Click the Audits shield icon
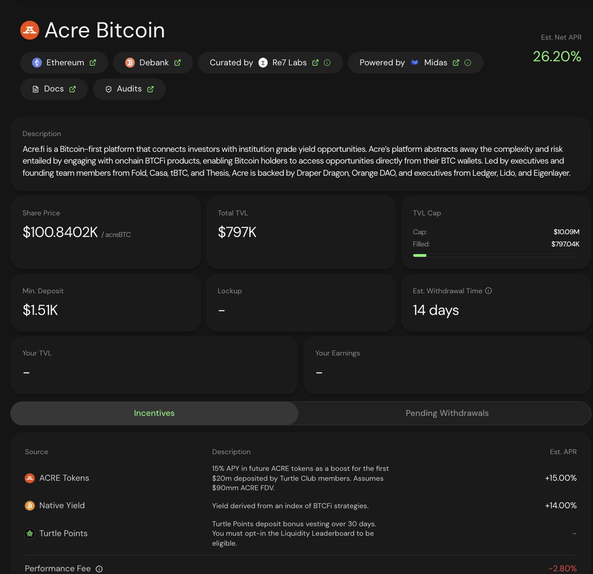Image resolution: width=593 pixels, height=574 pixels. point(109,89)
